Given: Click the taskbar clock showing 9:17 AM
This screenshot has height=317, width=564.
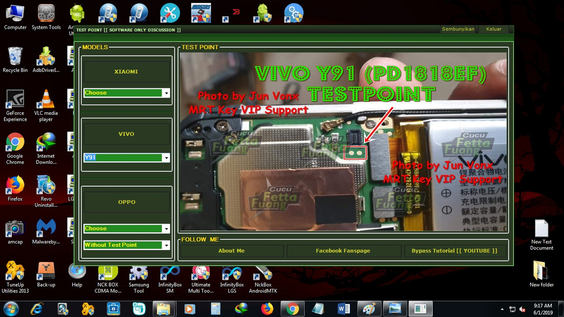Looking at the screenshot, I should [x=542, y=309].
